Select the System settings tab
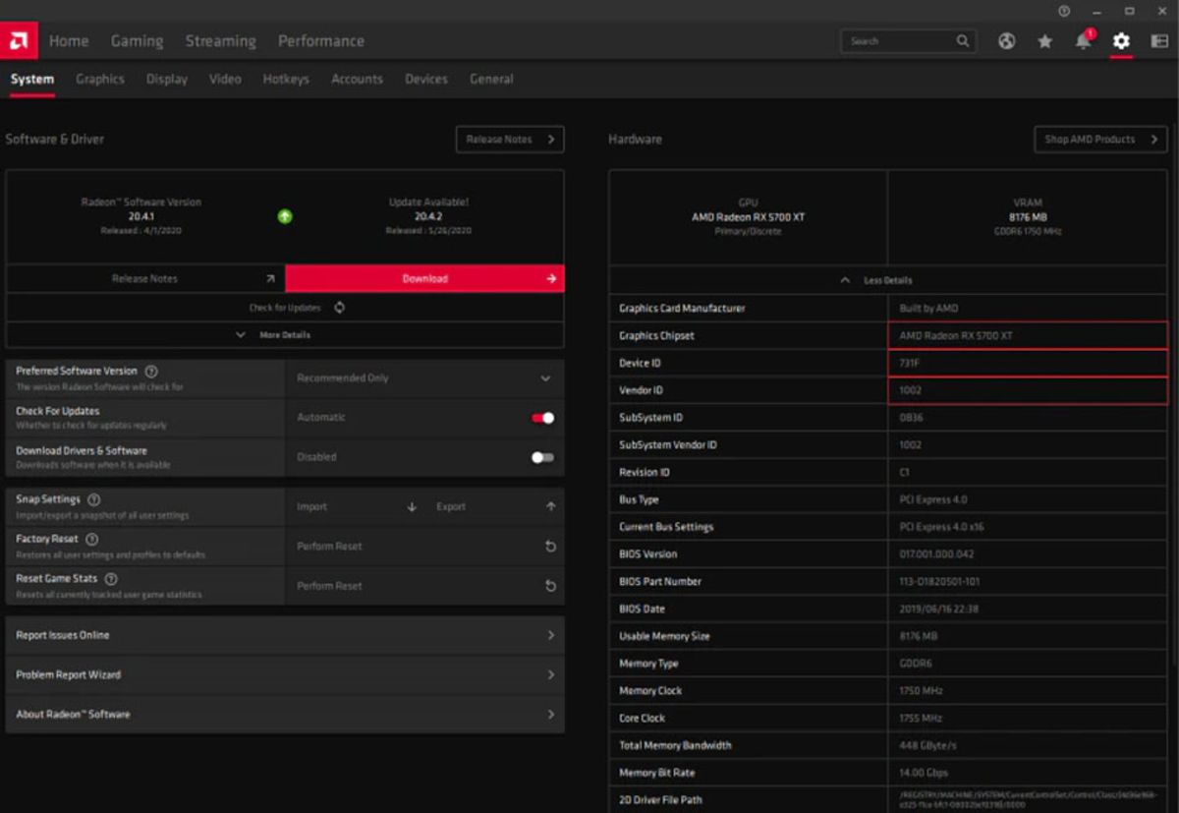This screenshot has width=1179, height=813. [32, 80]
